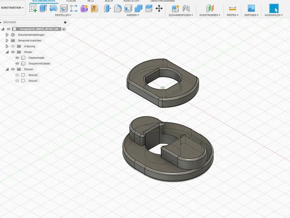The width and height of the screenshot is (290, 218).
Task: Select the Fillet tool
Action: 117,8
